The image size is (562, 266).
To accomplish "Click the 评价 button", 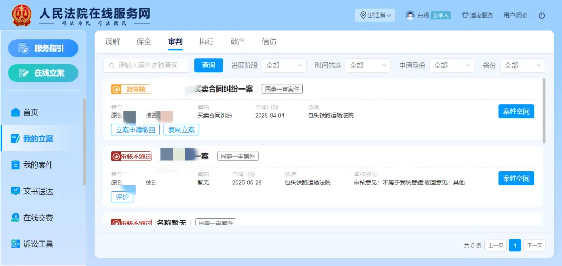I will click(122, 197).
